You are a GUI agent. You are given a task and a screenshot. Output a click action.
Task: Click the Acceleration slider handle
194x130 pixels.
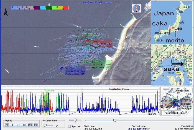(45, 126)
